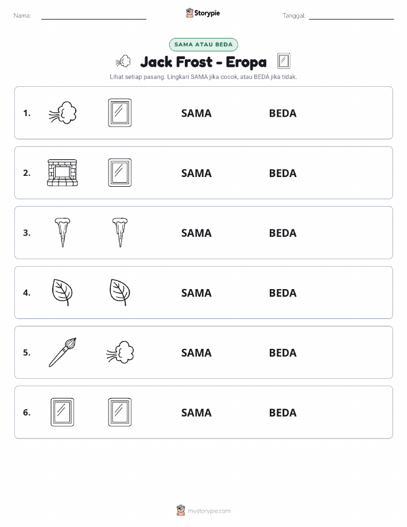Image resolution: width=407 pixels, height=527 pixels.
Task: Click the right leaf icon in row 4
Action: tap(120, 292)
